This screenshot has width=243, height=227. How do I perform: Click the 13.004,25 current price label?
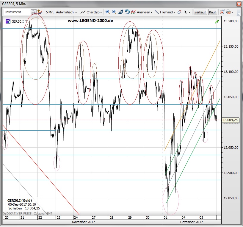tap(231, 120)
